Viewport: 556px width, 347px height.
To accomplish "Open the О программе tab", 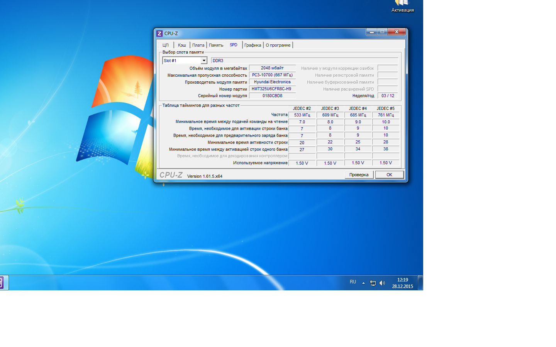I will coord(278,45).
